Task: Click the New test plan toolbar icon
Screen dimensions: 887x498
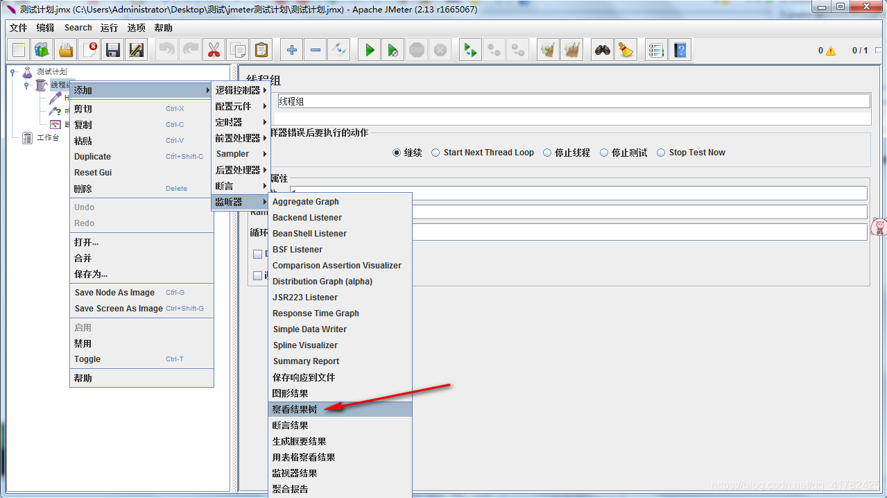Action: (19, 50)
